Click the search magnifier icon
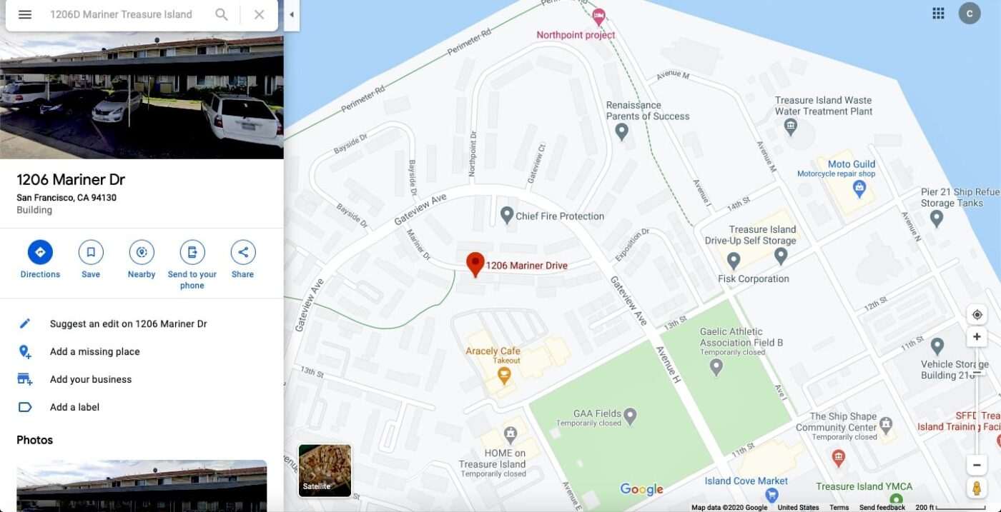The height and width of the screenshot is (512, 1001). (x=222, y=14)
